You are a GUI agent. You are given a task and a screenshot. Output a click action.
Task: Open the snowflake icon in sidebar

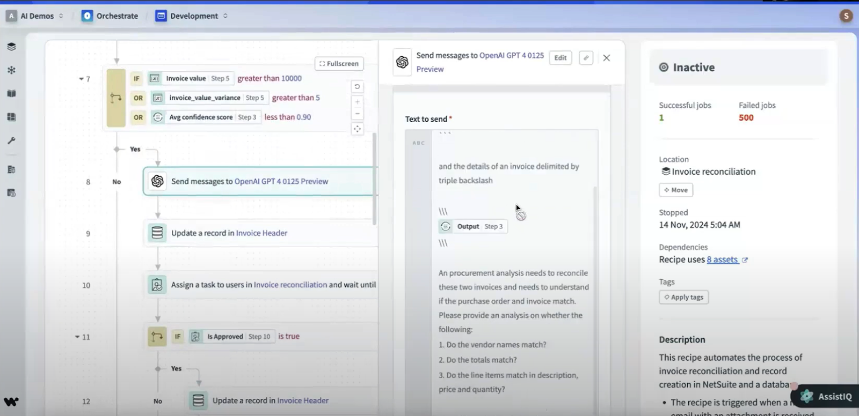click(11, 70)
